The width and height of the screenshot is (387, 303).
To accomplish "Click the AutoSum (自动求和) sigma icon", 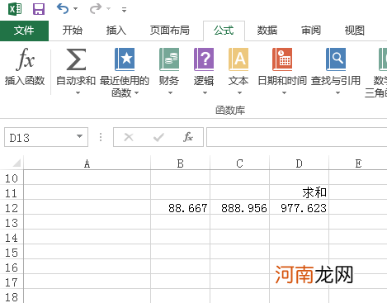I will click(x=76, y=59).
